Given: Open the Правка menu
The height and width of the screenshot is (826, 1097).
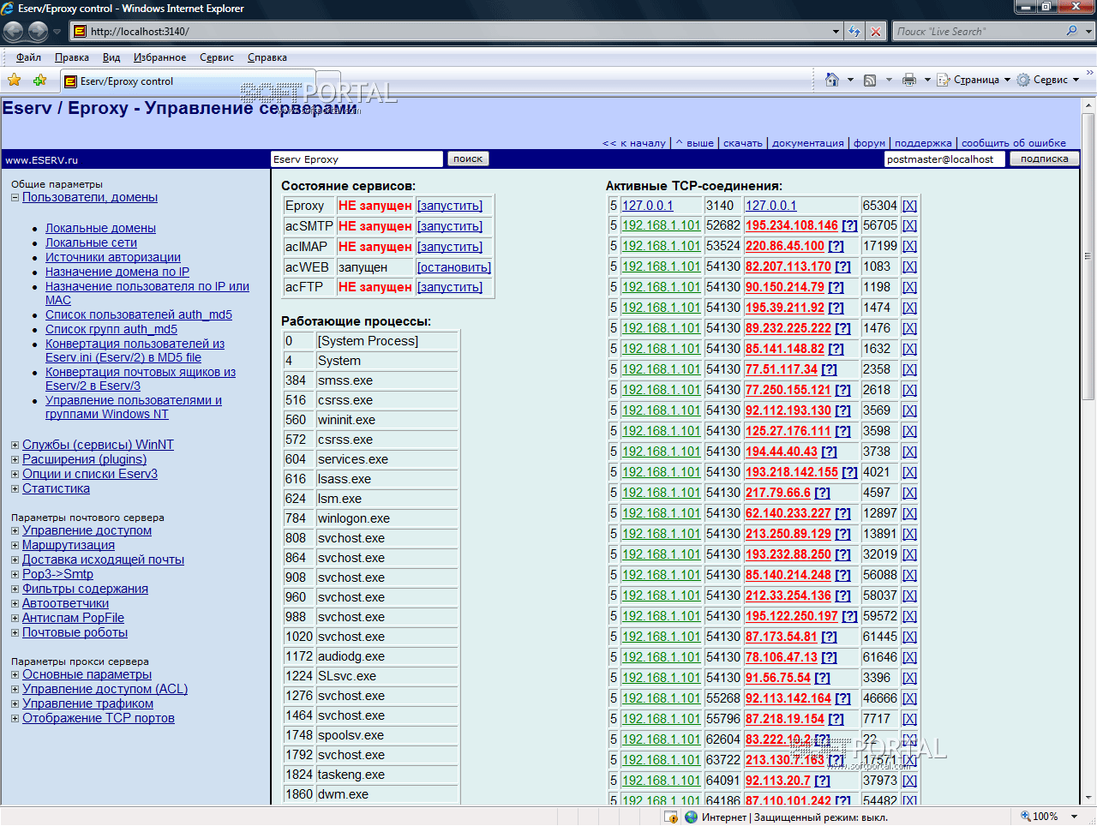Looking at the screenshot, I should [x=72, y=57].
